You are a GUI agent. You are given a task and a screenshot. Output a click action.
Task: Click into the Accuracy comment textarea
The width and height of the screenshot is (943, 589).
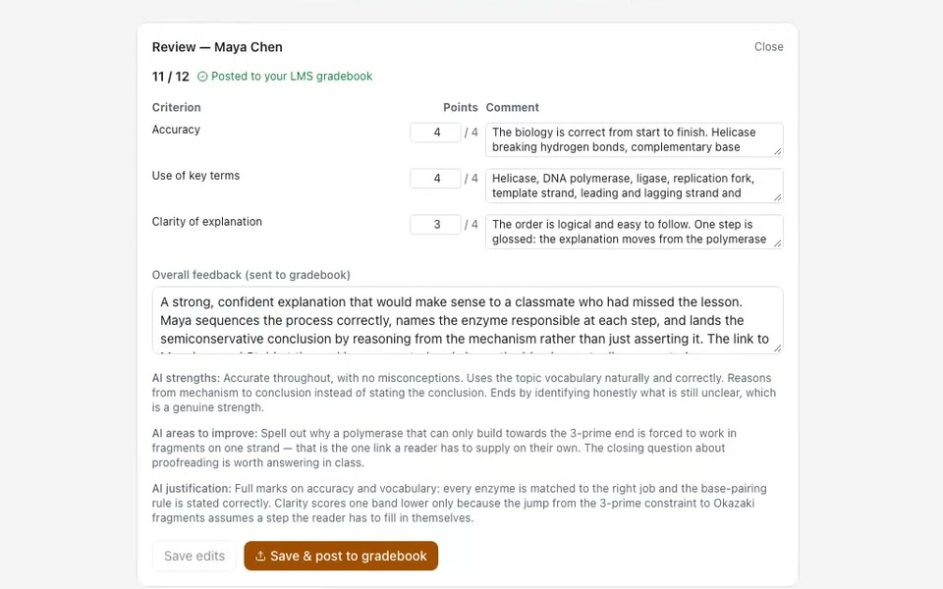[x=634, y=139]
